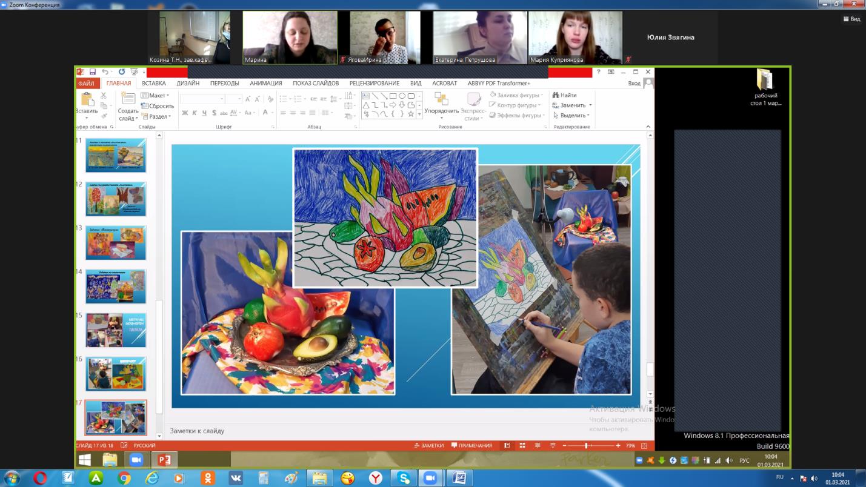The width and height of the screenshot is (866, 487).
Task: Toggle the Notes (Заметки) pane
Action: (428, 446)
